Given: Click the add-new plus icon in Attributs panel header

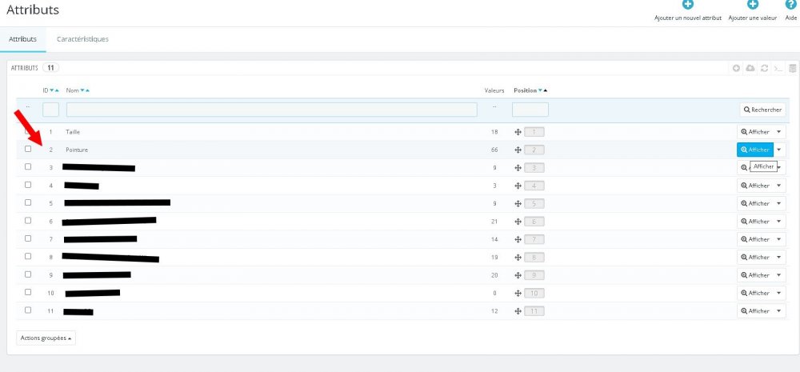Looking at the screenshot, I should (736, 68).
